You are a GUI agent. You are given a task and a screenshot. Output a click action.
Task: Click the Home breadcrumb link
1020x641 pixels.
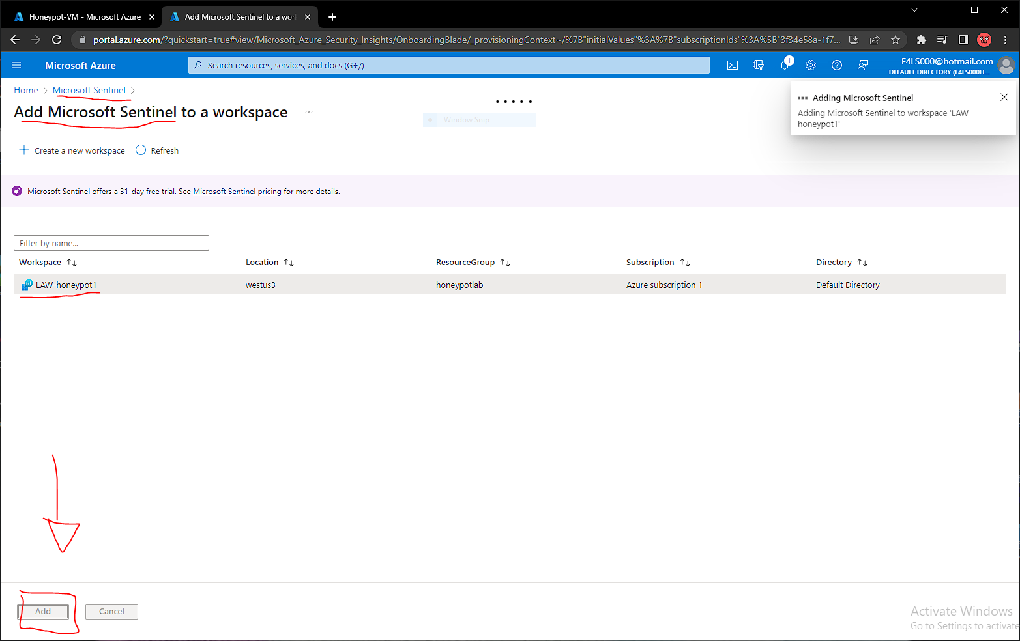(26, 90)
